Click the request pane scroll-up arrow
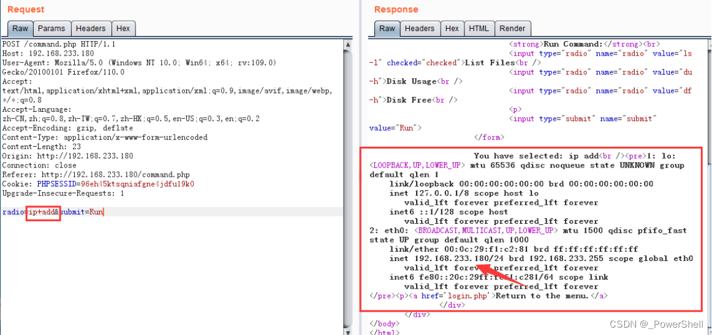This screenshot has width=712, height=335. [348, 45]
